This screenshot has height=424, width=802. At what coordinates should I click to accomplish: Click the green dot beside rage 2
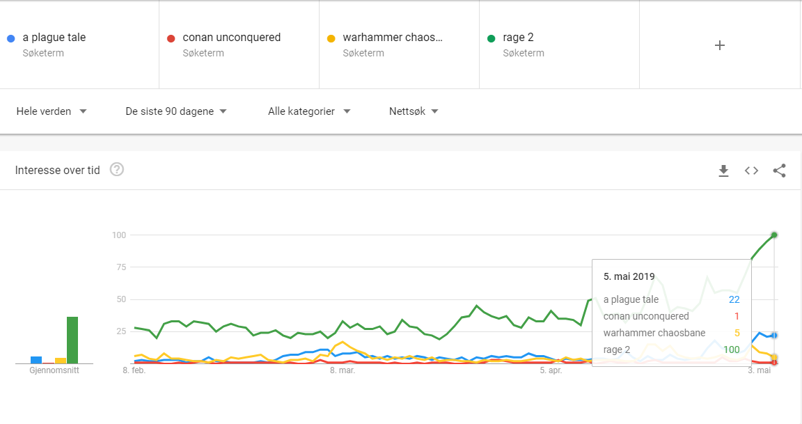click(x=491, y=38)
